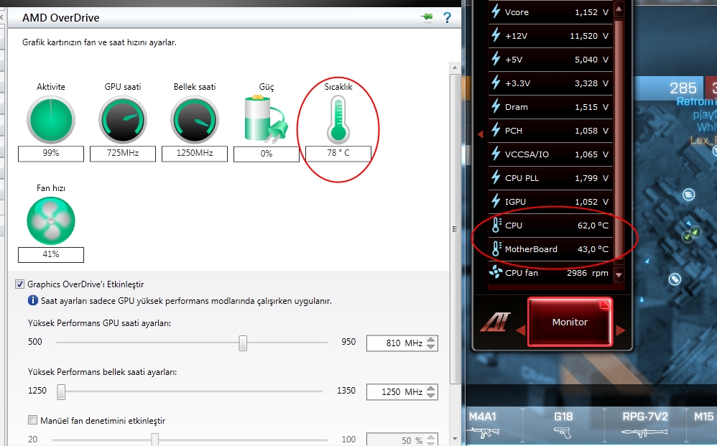Click the Sıcaklık thermometer icon
The width and height of the screenshot is (717, 446).
338,119
